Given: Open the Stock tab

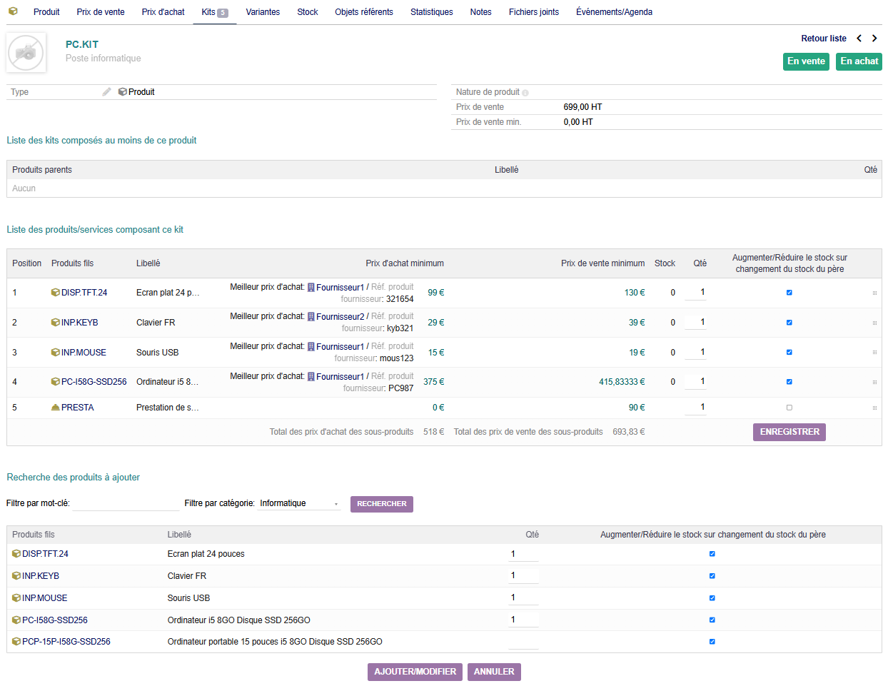Looking at the screenshot, I should point(308,12).
